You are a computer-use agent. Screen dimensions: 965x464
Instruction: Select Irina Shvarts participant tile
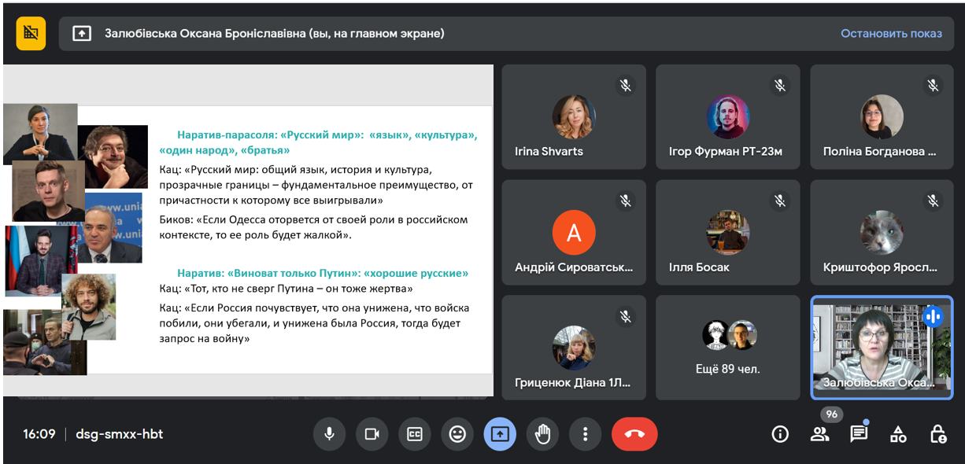(x=574, y=116)
